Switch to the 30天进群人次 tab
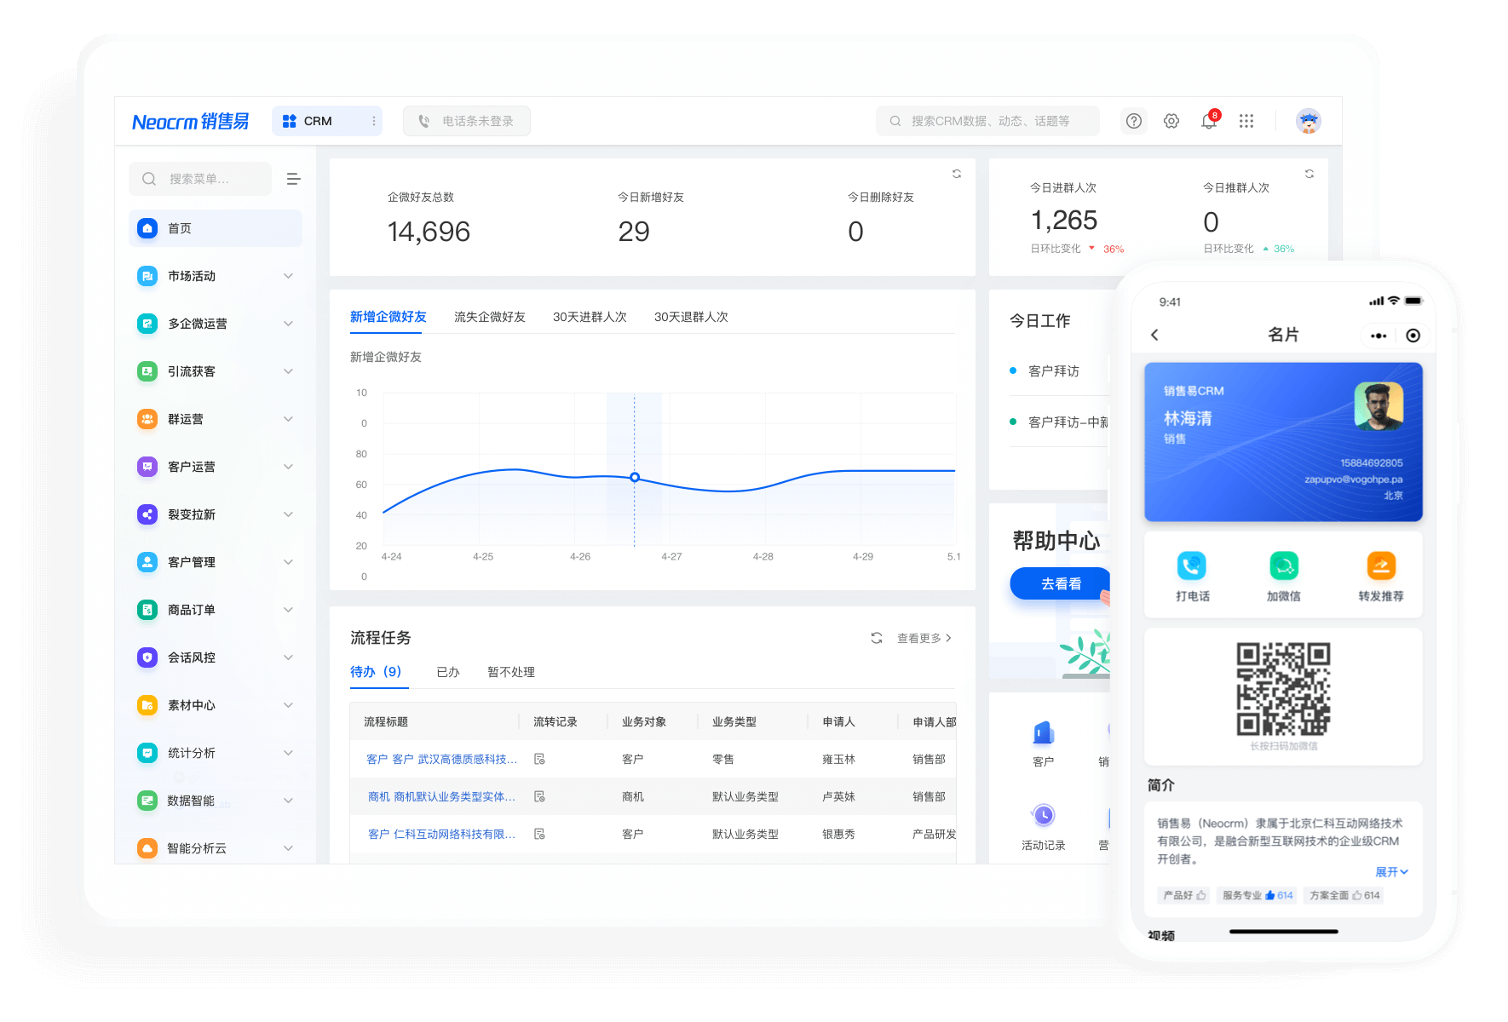 tap(590, 317)
